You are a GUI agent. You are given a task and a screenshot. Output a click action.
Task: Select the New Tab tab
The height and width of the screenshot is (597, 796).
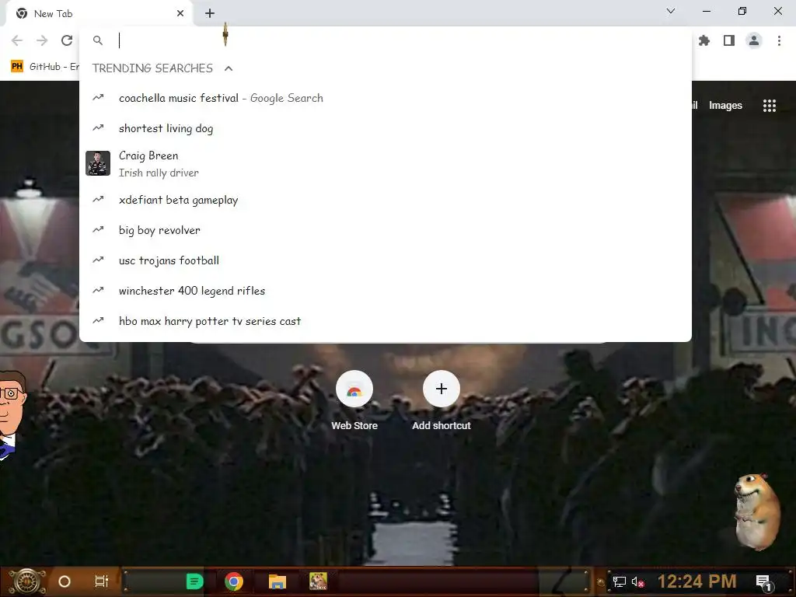[x=99, y=13]
